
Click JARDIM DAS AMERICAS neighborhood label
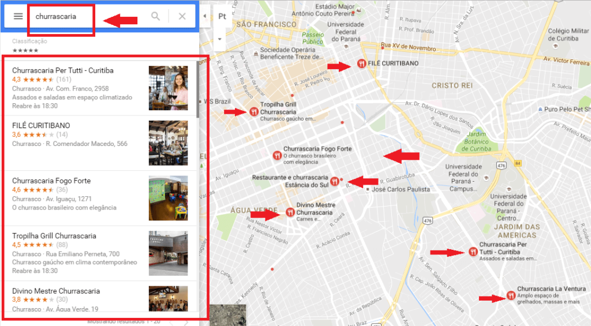pos(517,231)
